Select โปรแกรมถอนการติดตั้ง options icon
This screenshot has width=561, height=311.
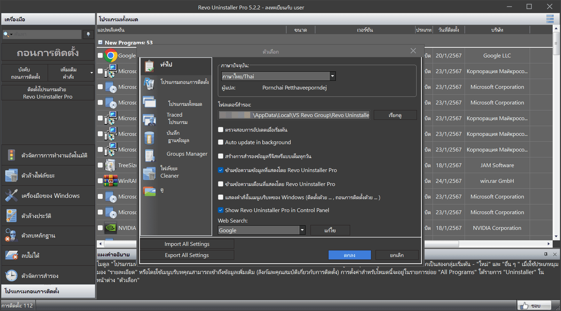(149, 84)
